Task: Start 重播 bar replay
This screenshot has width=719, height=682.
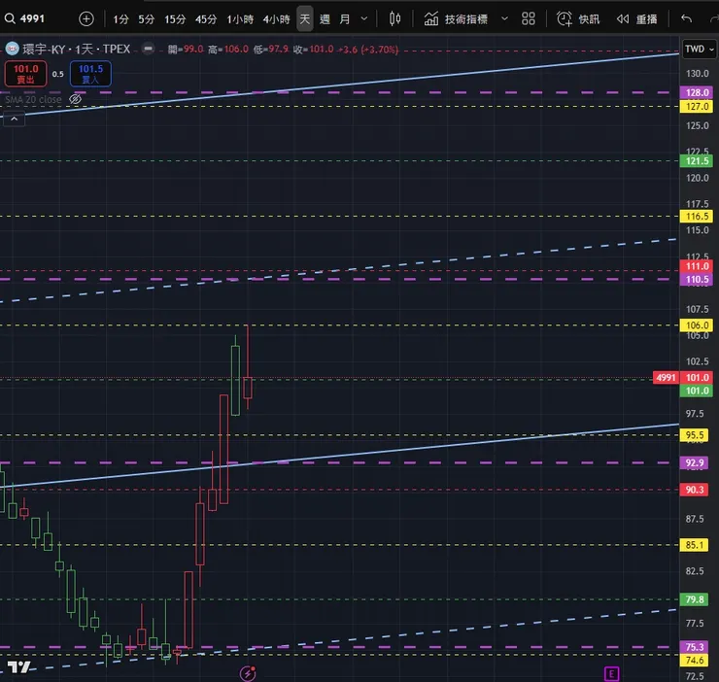Action: 636,18
